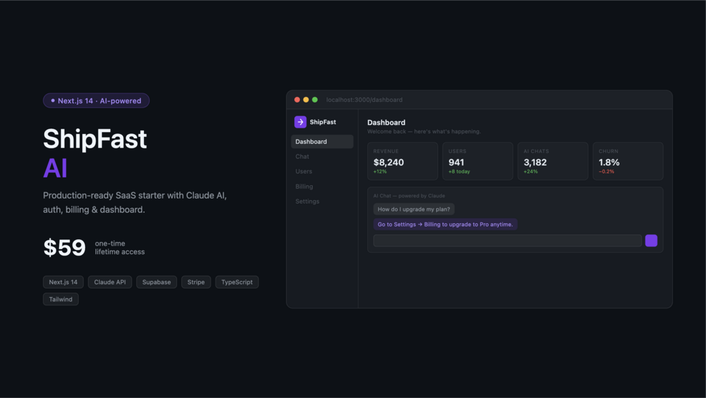Viewport: 706px width, 398px height.
Task: Click the large ShipFast headline
Action: pos(95,138)
